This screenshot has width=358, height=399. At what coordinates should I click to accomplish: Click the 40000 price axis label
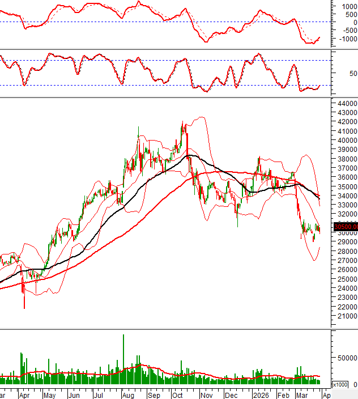click(347, 141)
